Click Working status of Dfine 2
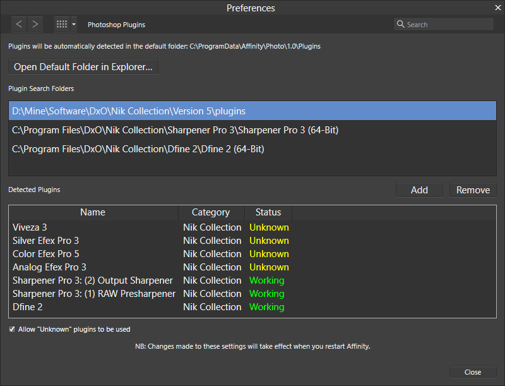 (267, 307)
